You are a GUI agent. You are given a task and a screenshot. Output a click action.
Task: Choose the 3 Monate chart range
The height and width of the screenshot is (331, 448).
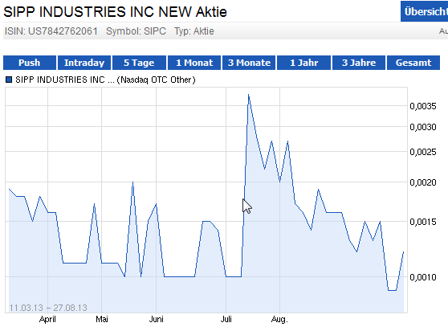249,63
